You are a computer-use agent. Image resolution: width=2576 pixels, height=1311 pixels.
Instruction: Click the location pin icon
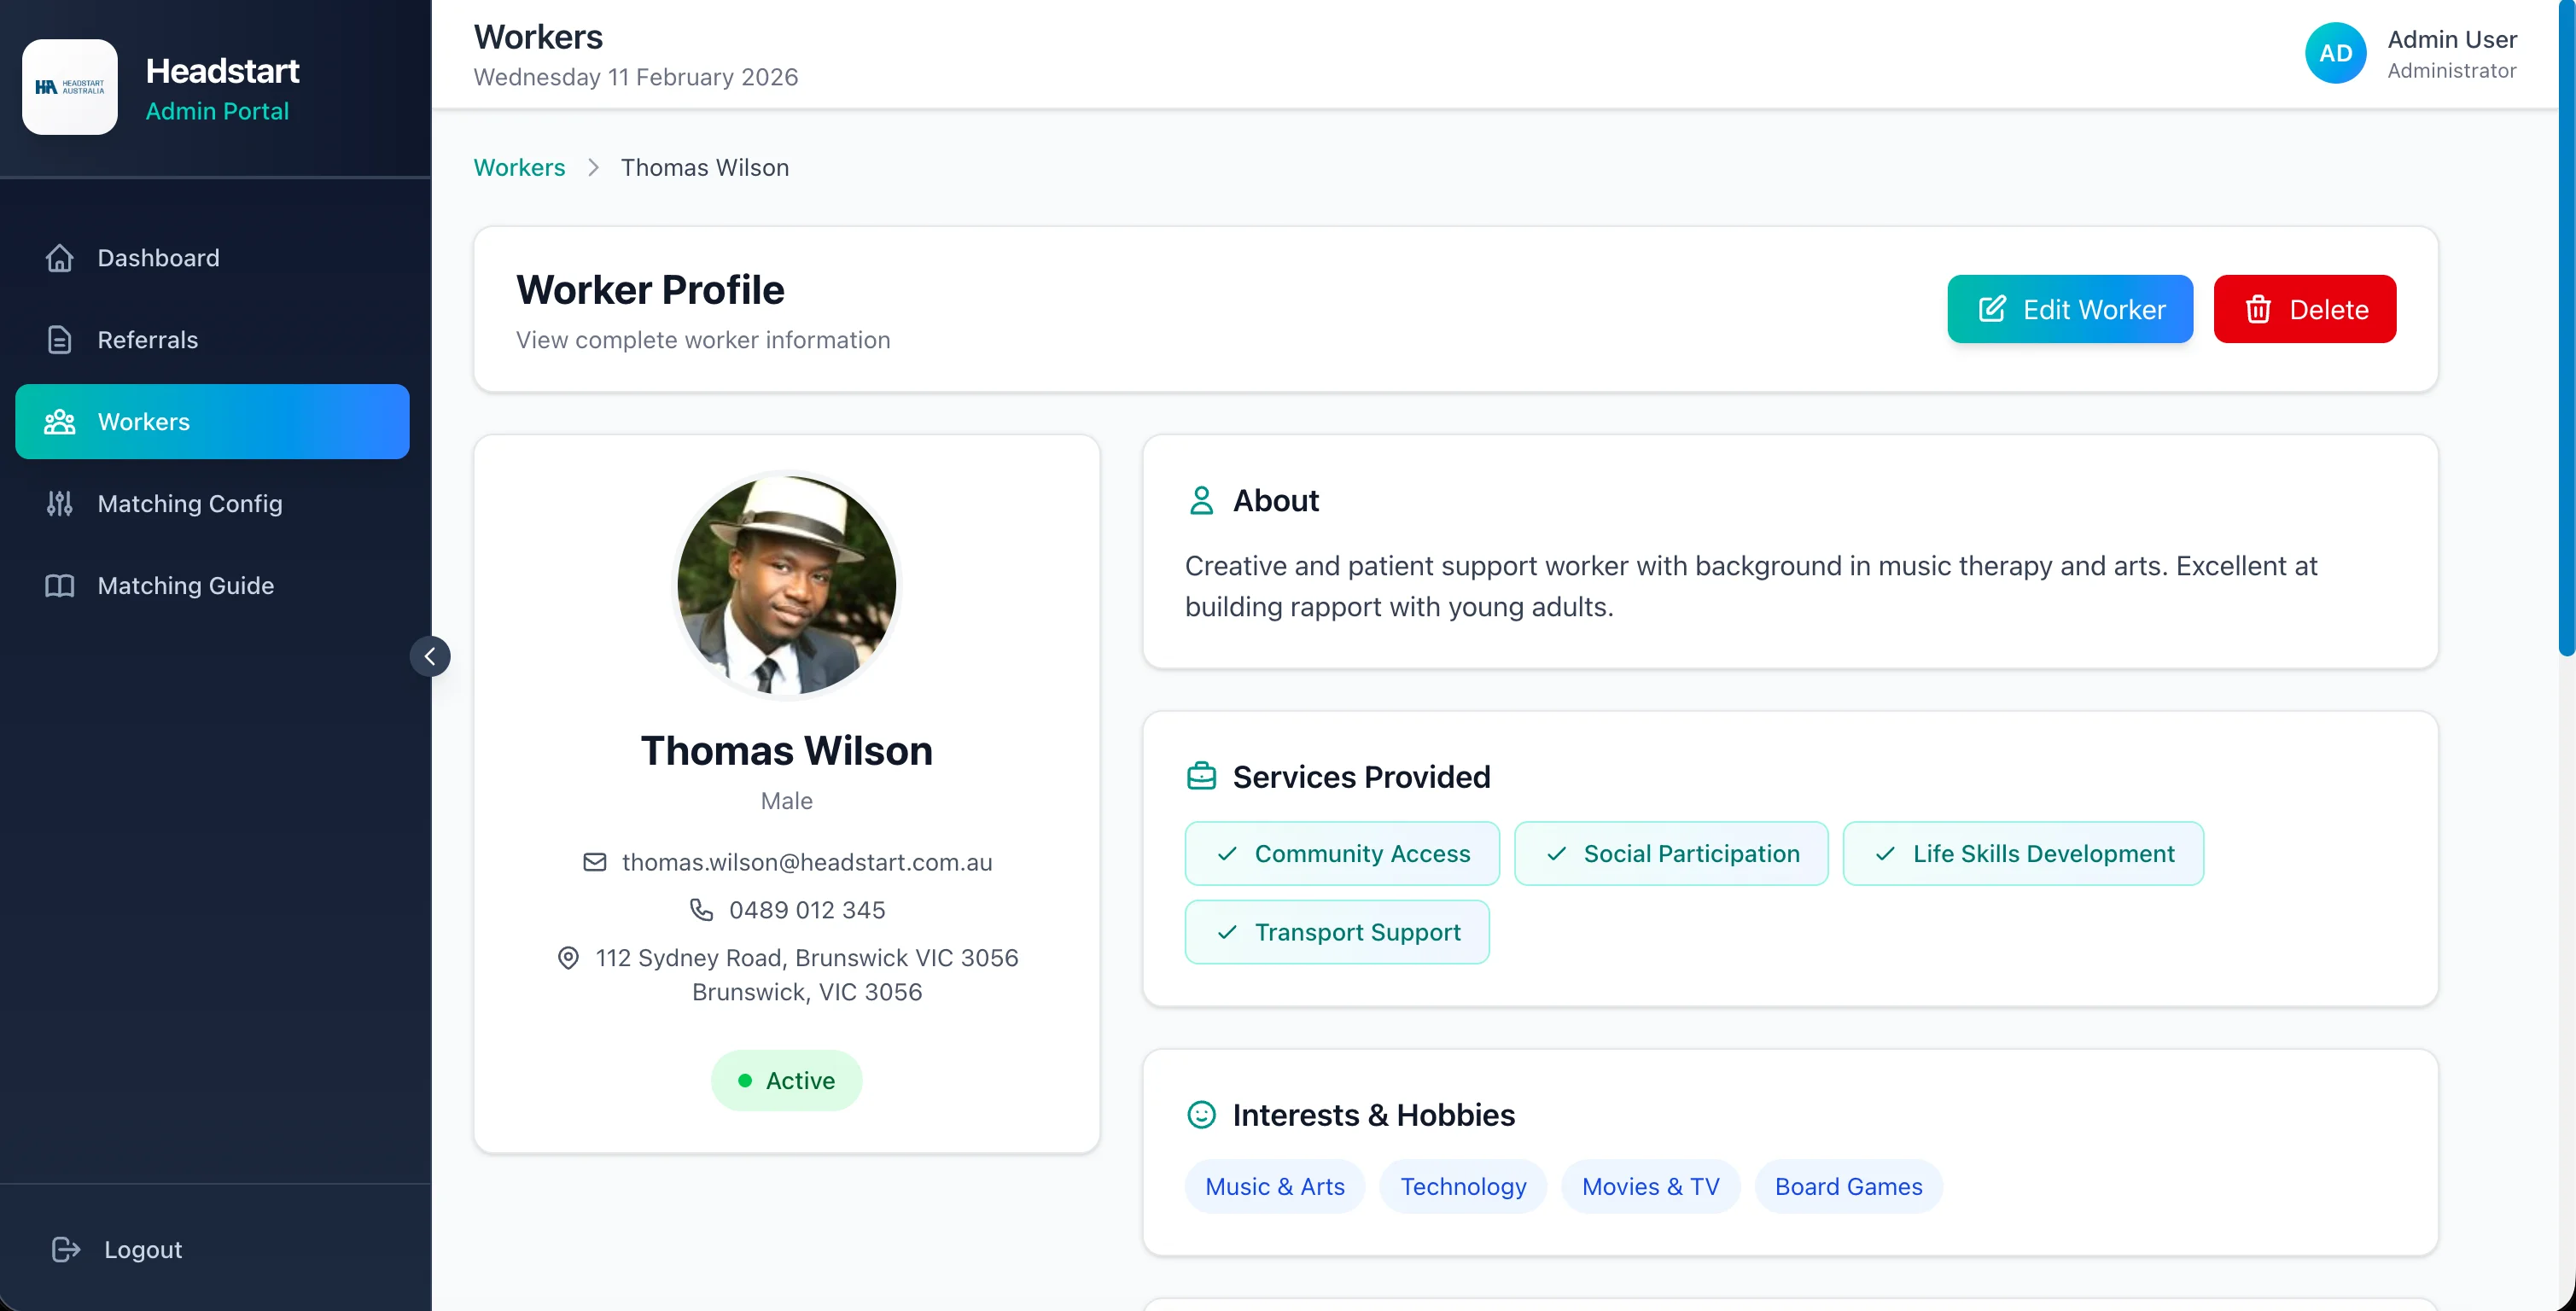click(568, 958)
